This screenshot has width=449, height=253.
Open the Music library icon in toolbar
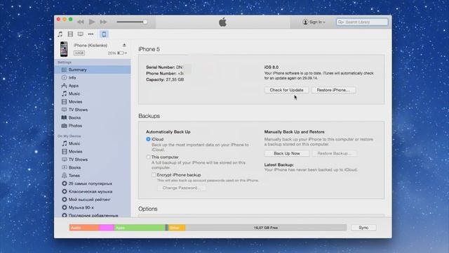click(60, 34)
